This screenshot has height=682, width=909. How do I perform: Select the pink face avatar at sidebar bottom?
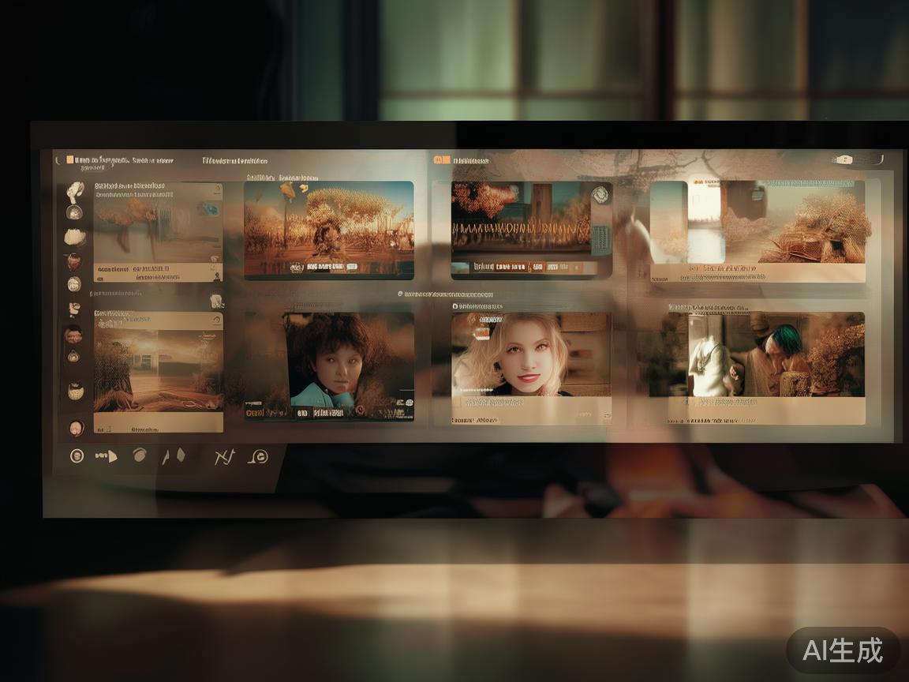click(76, 427)
